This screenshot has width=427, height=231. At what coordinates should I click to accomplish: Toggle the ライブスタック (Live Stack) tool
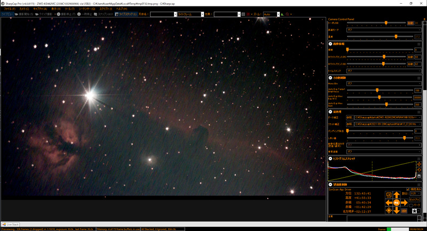click(x=126, y=14)
